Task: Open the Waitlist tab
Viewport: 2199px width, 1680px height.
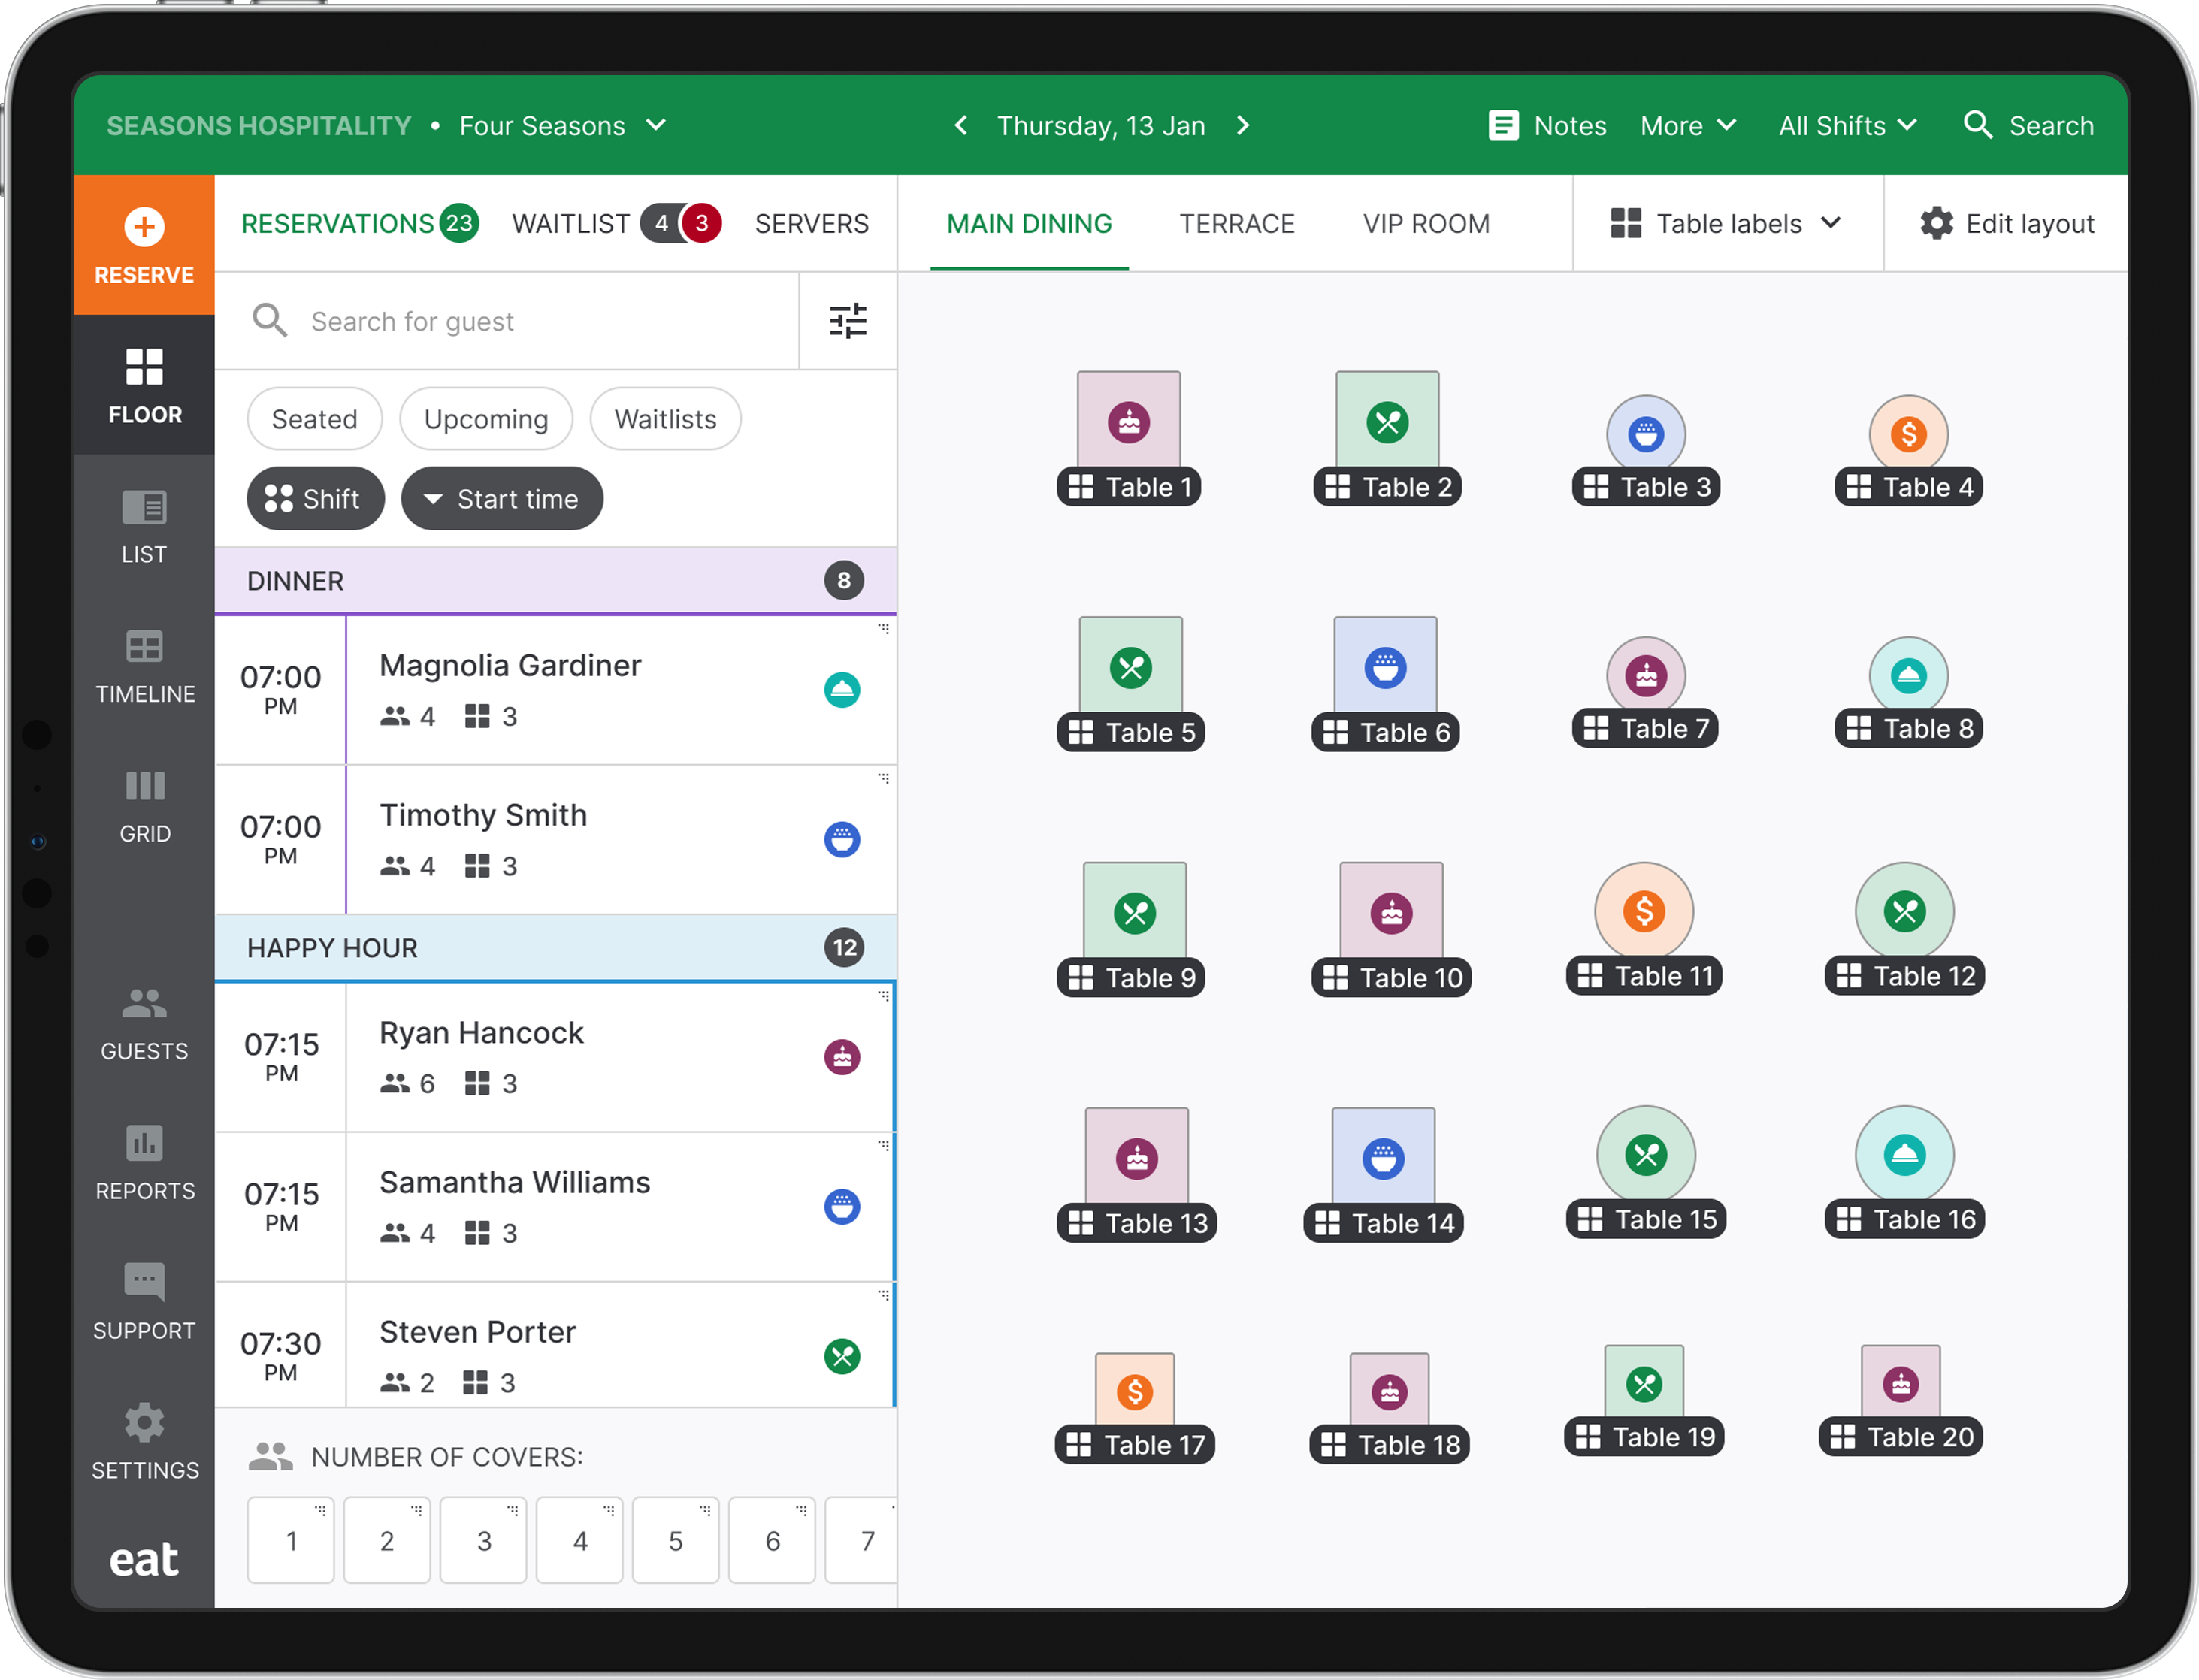Action: point(572,223)
